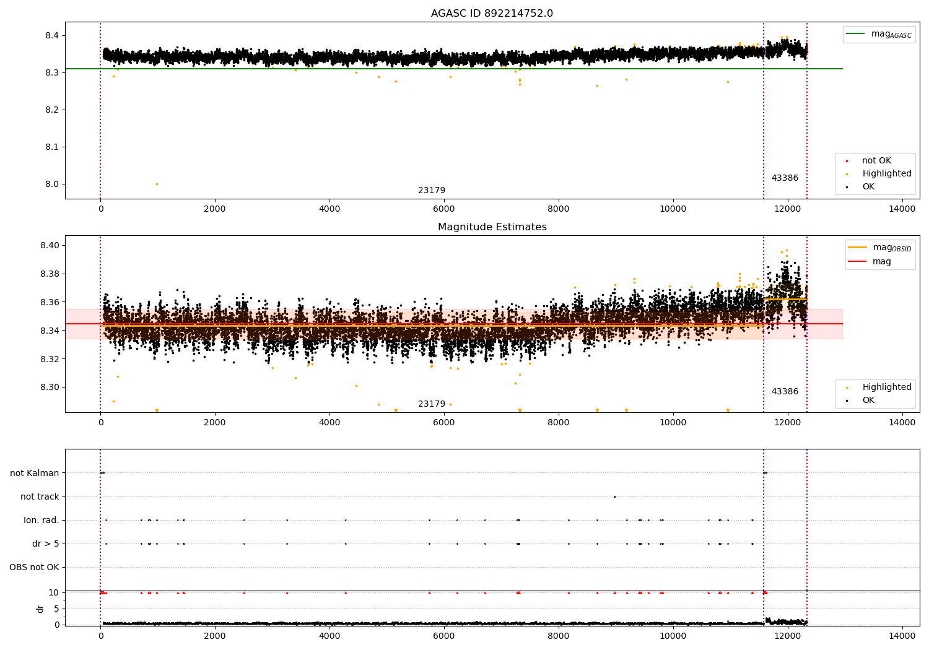929x650 pixels.
Task: Click the 'dr > 5' row label
Action: click(x=46, y=544)
